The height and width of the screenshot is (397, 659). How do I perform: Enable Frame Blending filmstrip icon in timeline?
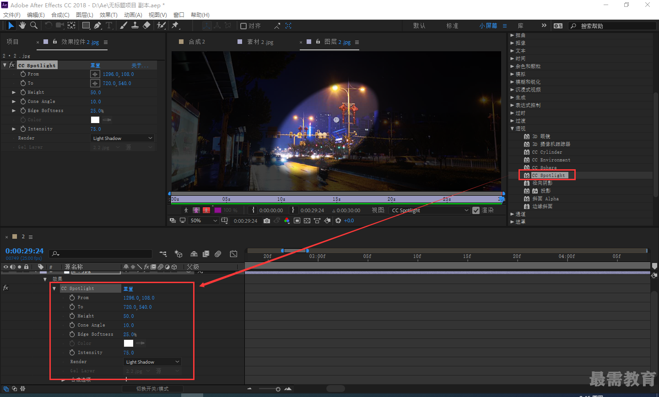pos(206,254)
